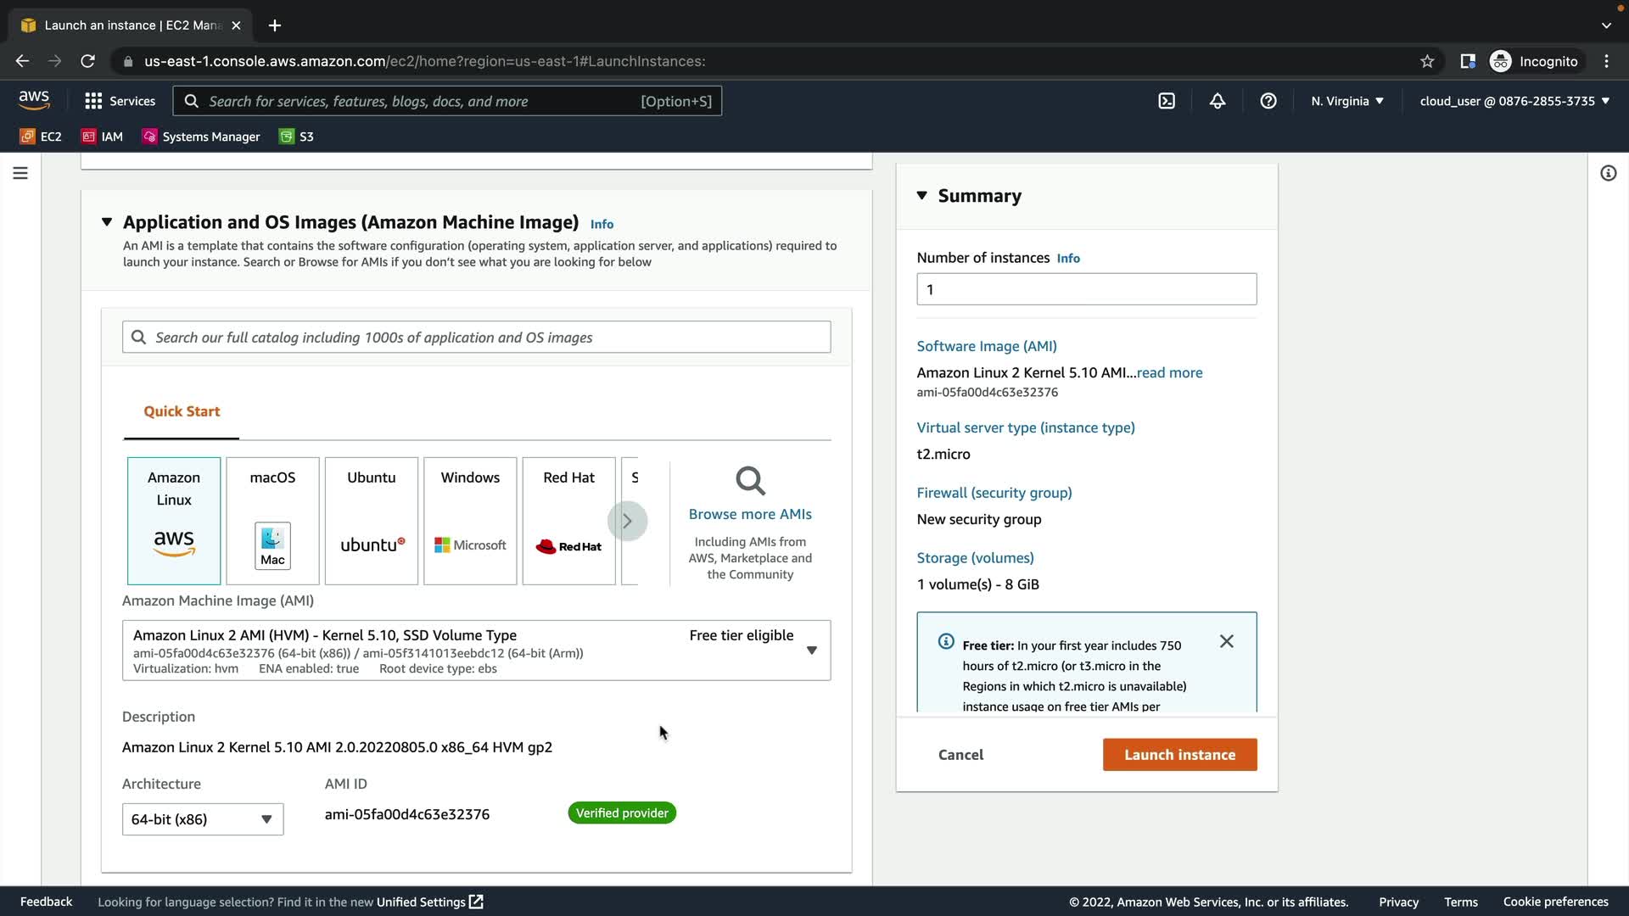Viewport: 1629px width, 916px height.
Task: Select the Red Hat AMI tile
Action: [x=568, y=521]
